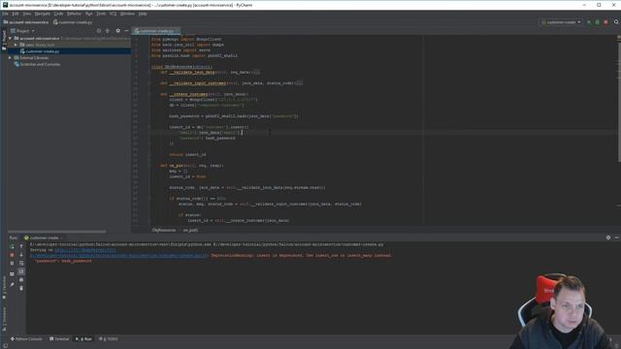
Task: Open Project panel settings gear
Action: point(117,30)
